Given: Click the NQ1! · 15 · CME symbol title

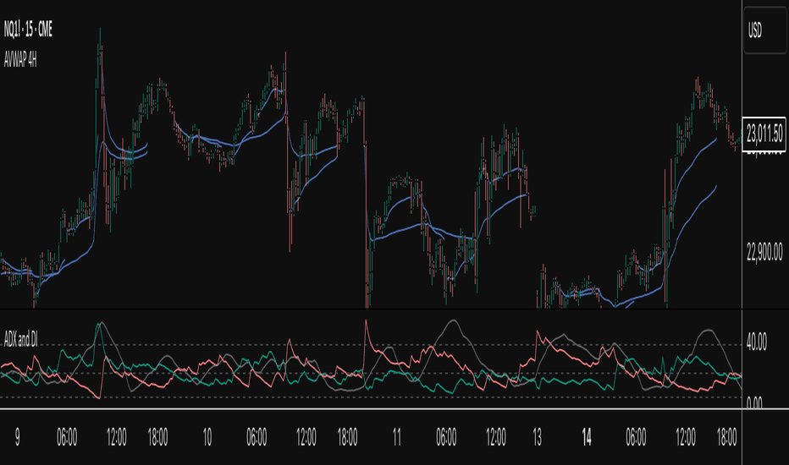Looking at the screenshot, I should [28, 30].
